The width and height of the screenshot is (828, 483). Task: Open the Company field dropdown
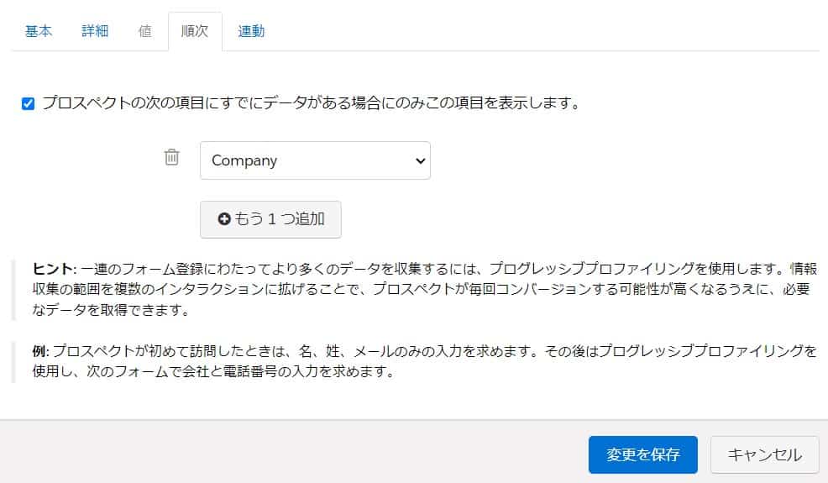(x=315, y=160)
